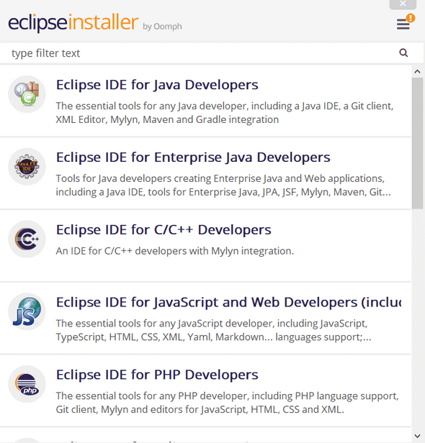Screen dimensions: 425x443
Task: Open the hamburger menu with notification badge
Action: 405,22
